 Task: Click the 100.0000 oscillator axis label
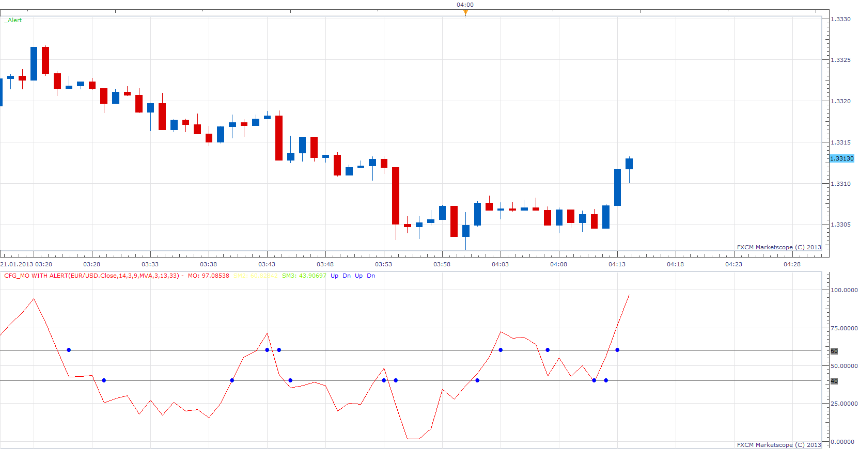(x=844, y=290)
